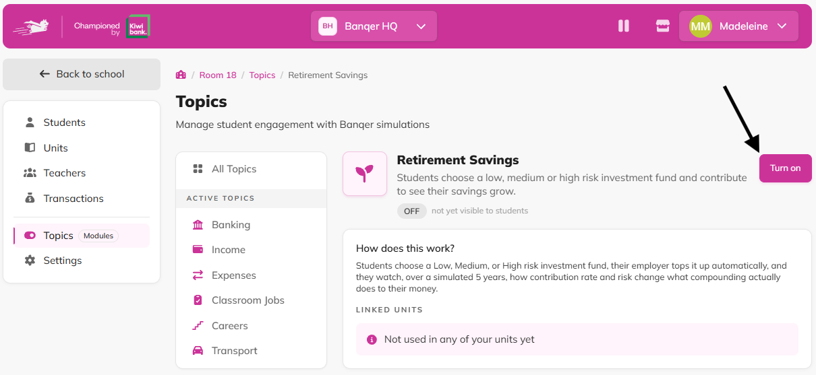Click the BH school avatar badge
The width and height of the screenshot is (816, 375).
click(x=328, y=26)
